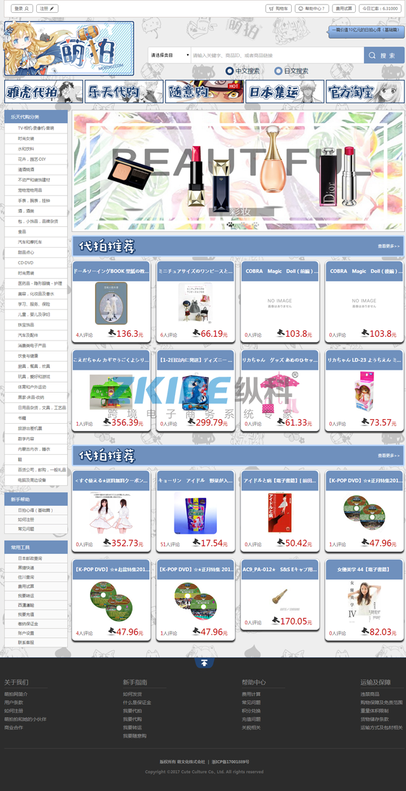This screenshot has height=791, width=406.
Task: Click the auction hammer icon beside 136.3元
Action: [x=111, y=333]
